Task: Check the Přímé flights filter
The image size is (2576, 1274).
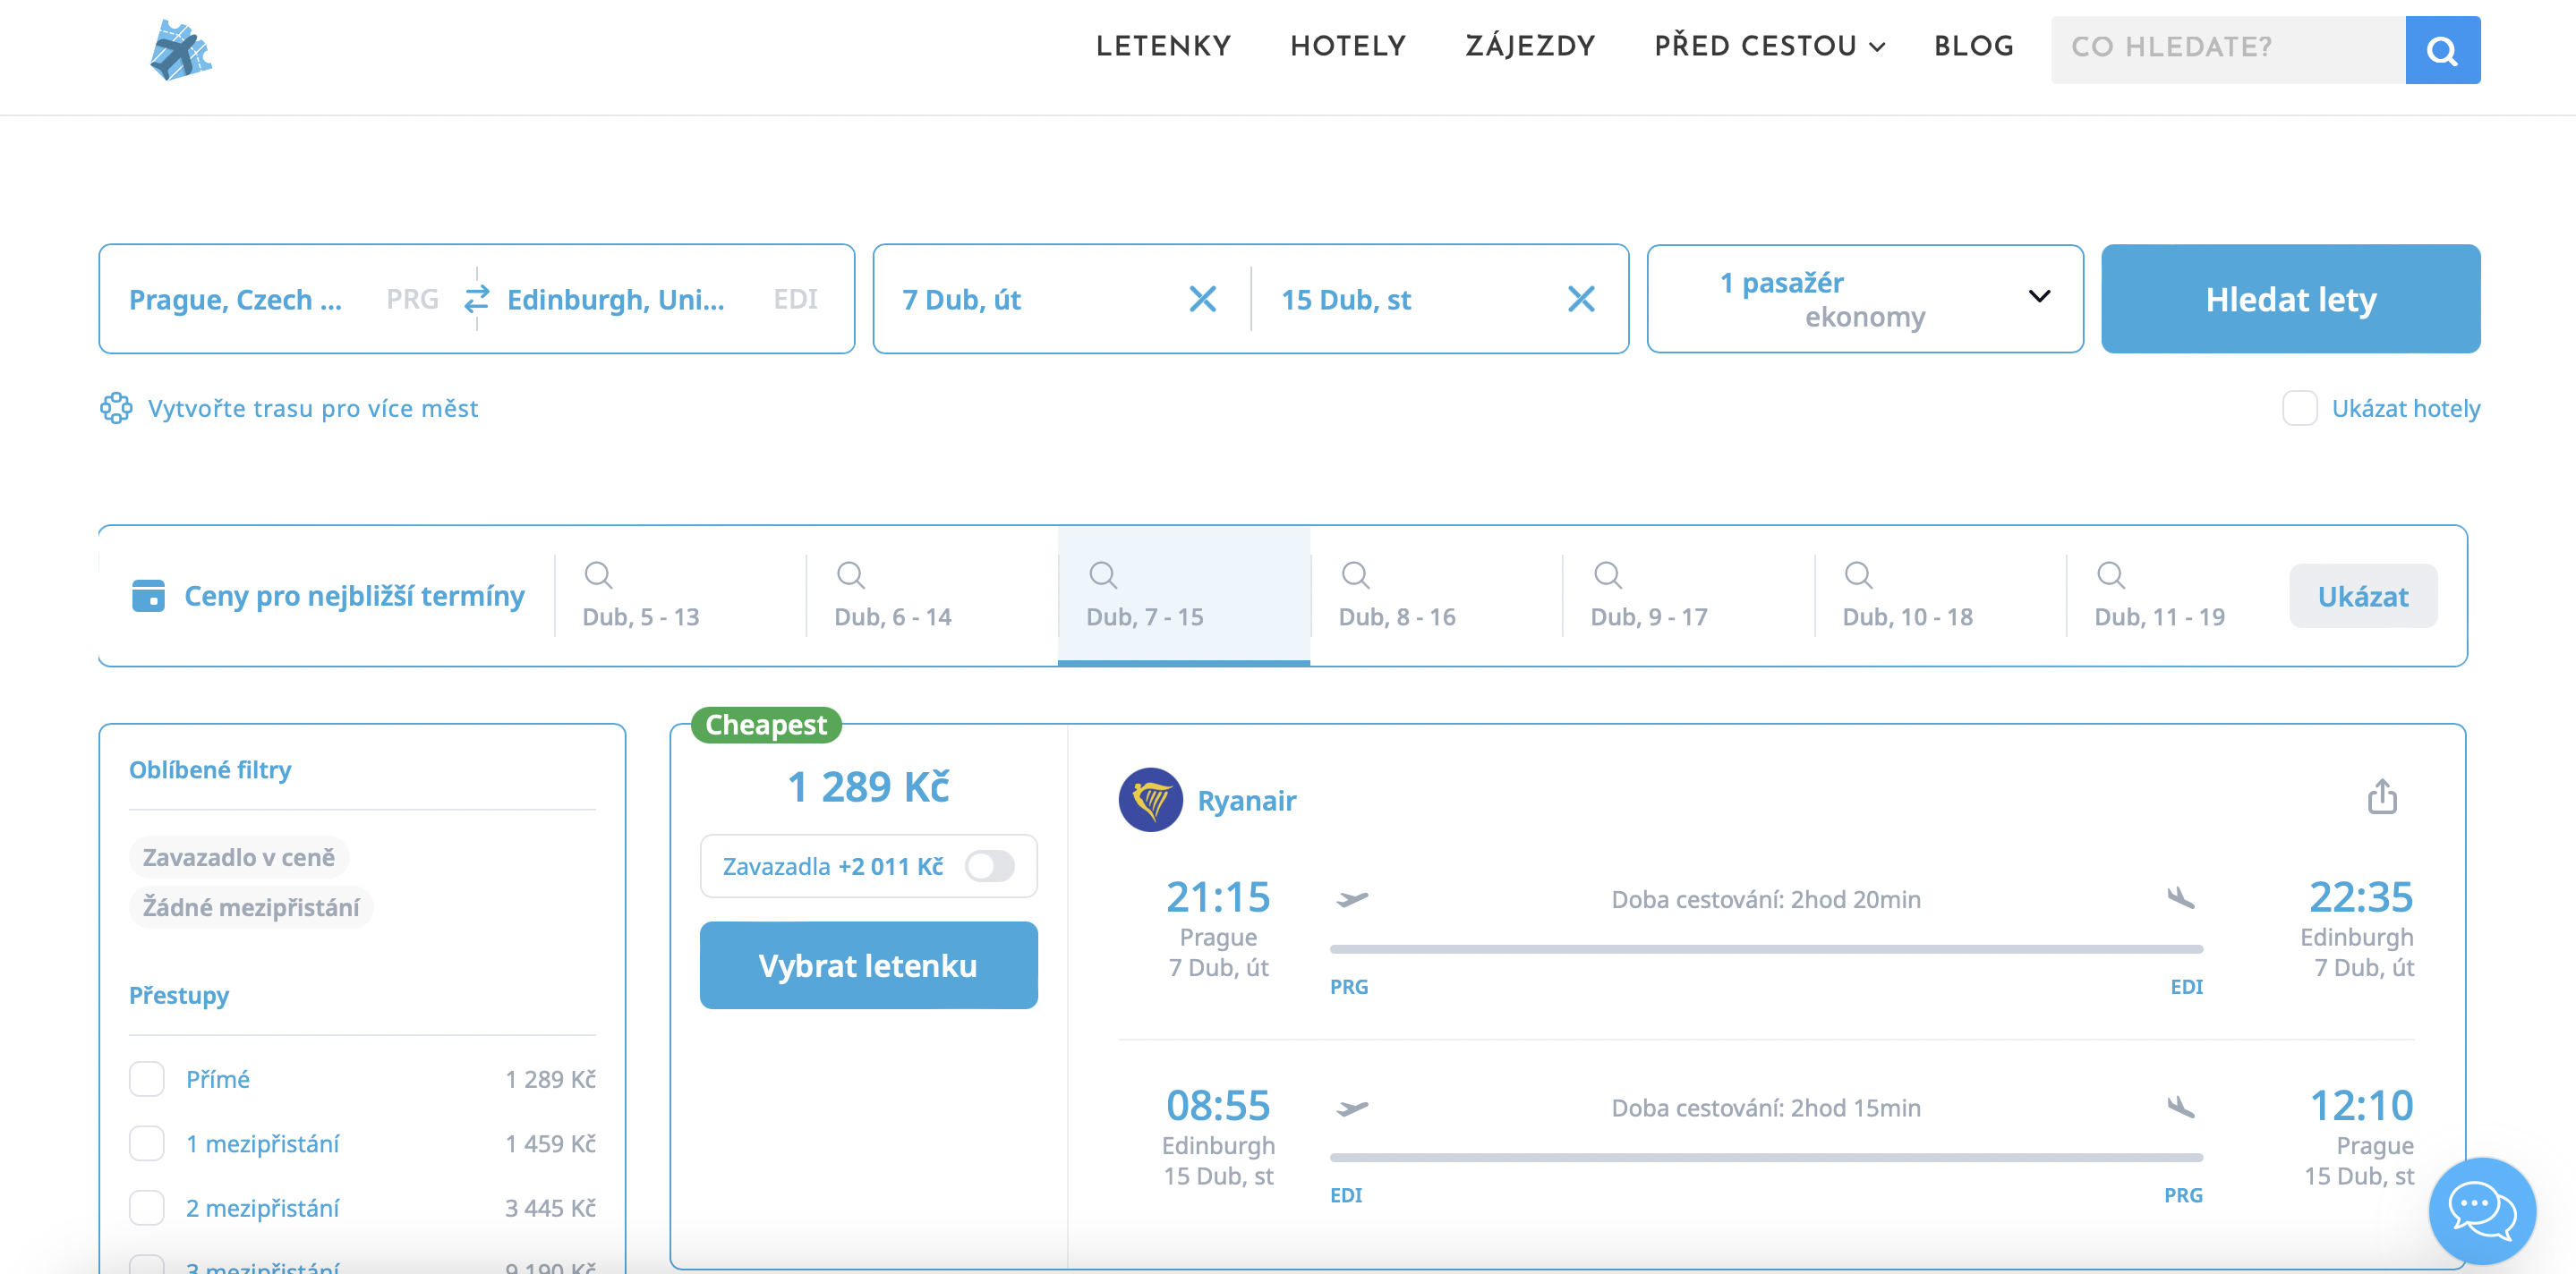Action: (147, 1079)
